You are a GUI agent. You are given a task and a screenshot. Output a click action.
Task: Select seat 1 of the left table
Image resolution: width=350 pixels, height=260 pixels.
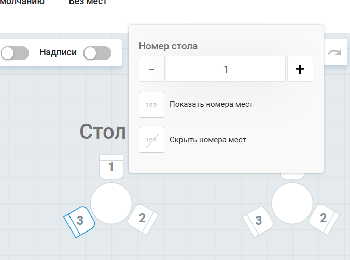tap(111, 167)
